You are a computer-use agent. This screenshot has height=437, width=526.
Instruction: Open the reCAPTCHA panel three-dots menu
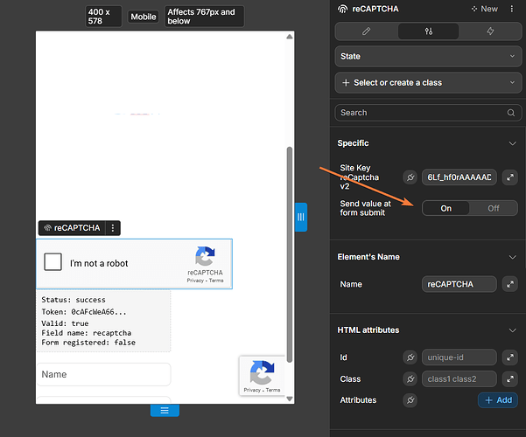click(x=512, y=9)
